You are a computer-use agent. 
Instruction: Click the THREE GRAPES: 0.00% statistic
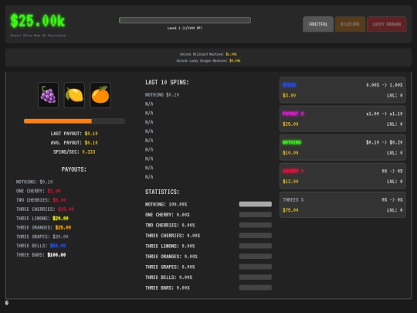pos(170,267)
